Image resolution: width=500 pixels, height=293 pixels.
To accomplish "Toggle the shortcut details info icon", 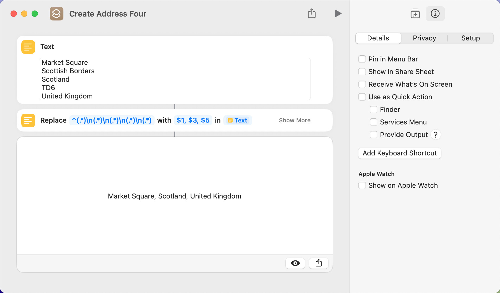I will (435, 14).
